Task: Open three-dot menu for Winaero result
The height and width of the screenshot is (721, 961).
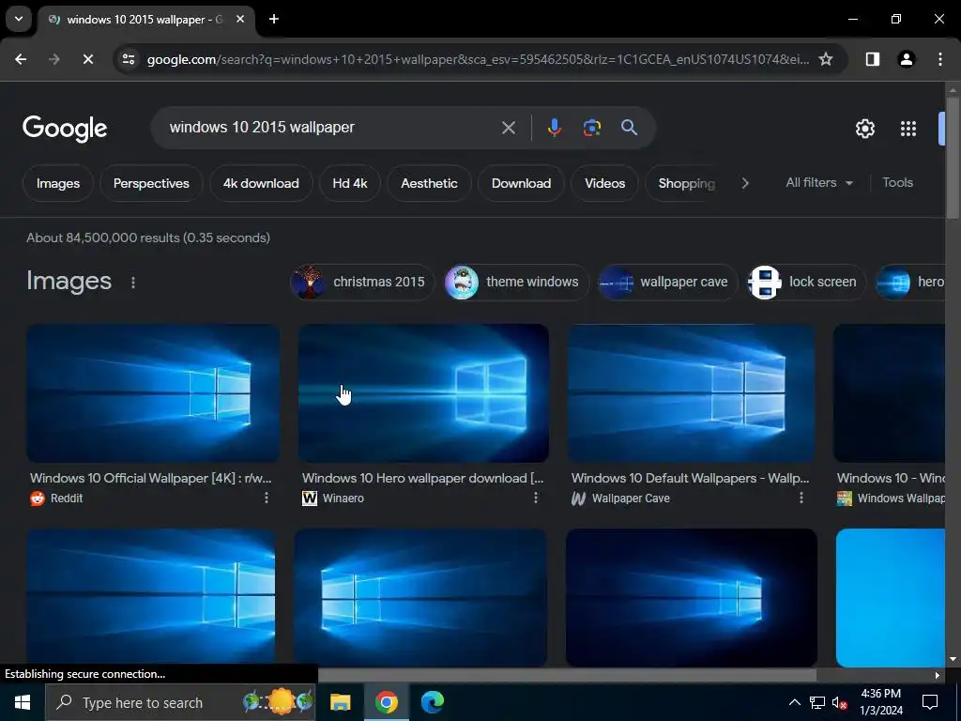Action: tap(536, 498)
